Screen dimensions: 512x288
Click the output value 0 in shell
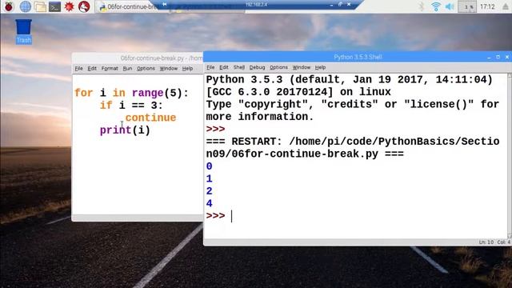tap(210, 166)
